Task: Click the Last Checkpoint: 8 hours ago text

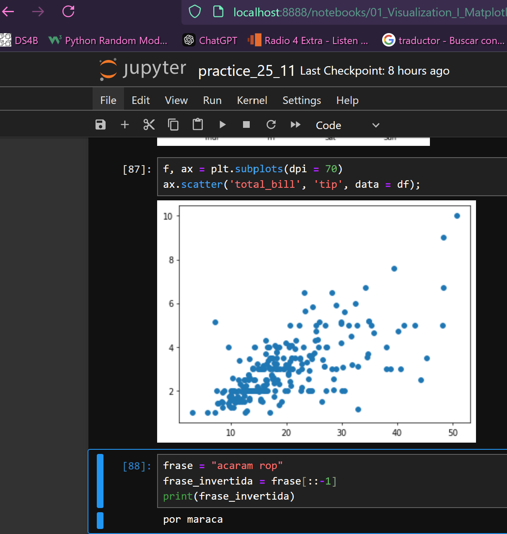Action: click(x=375, y=71)
